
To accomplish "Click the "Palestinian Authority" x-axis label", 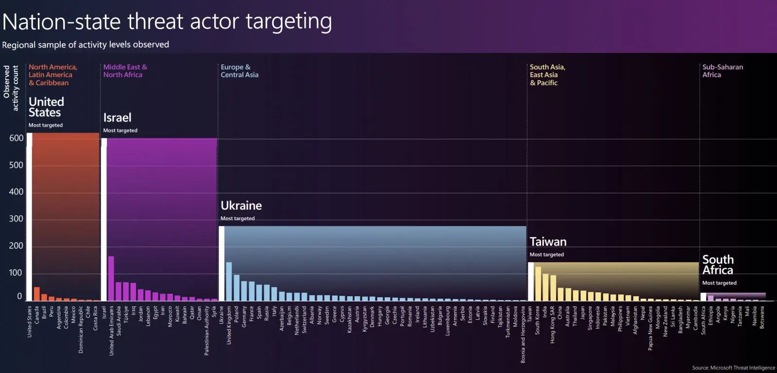I will click(206, 330).
